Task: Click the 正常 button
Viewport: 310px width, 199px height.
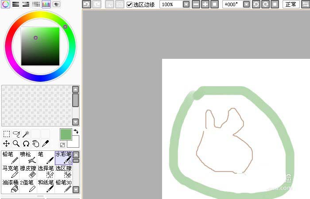Action: [291, 4]
